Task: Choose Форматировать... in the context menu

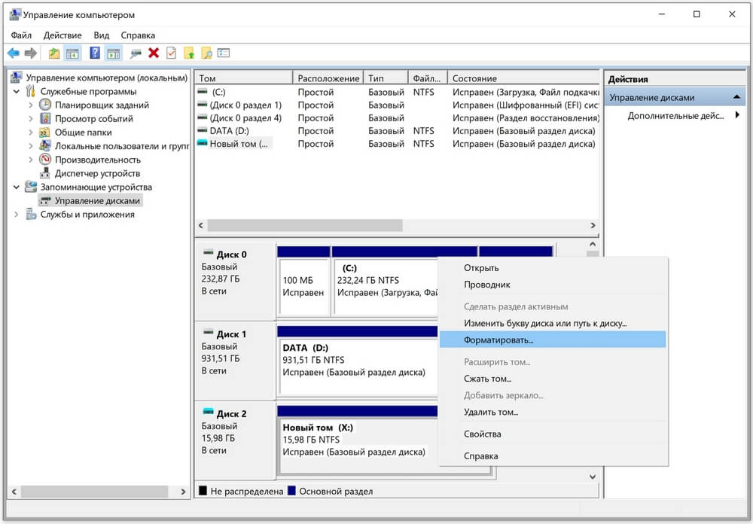Action: [x=498, y=340]
